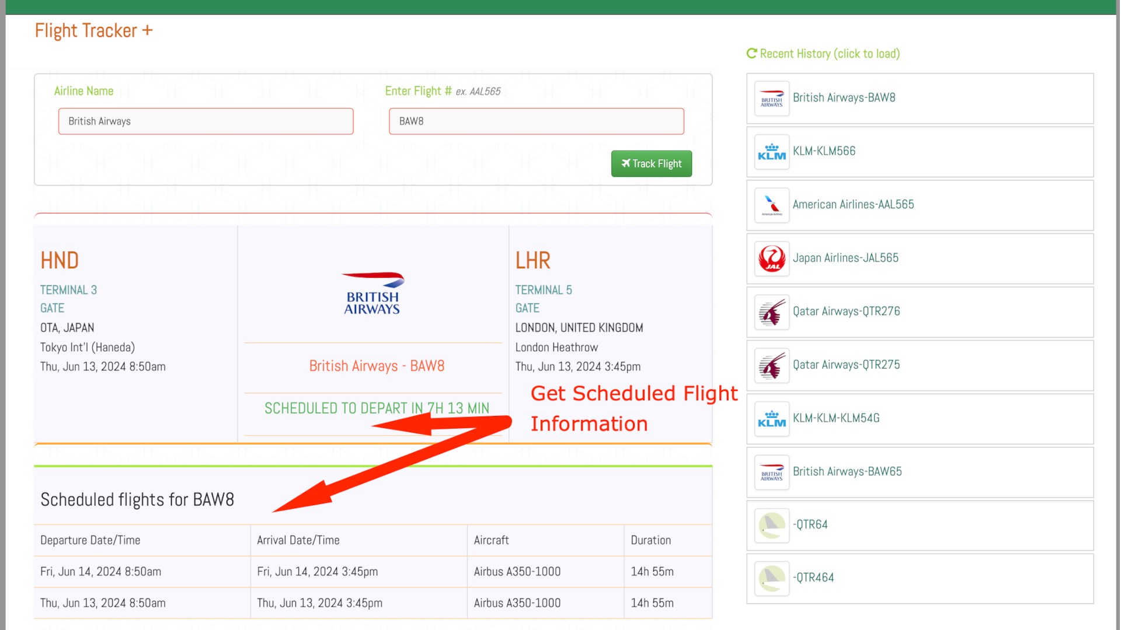Click the SCHEDULED TO DEPART status text
Viewport: 1121px width, 630px height.
click(377, 408)
